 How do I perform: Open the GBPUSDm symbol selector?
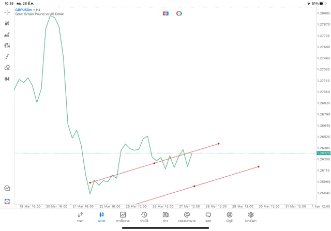[x=25, y=9]
